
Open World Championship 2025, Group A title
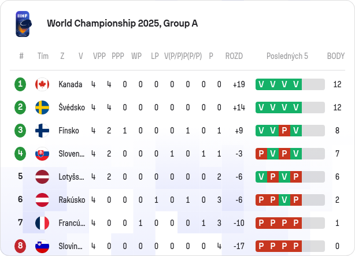point(123,23)
